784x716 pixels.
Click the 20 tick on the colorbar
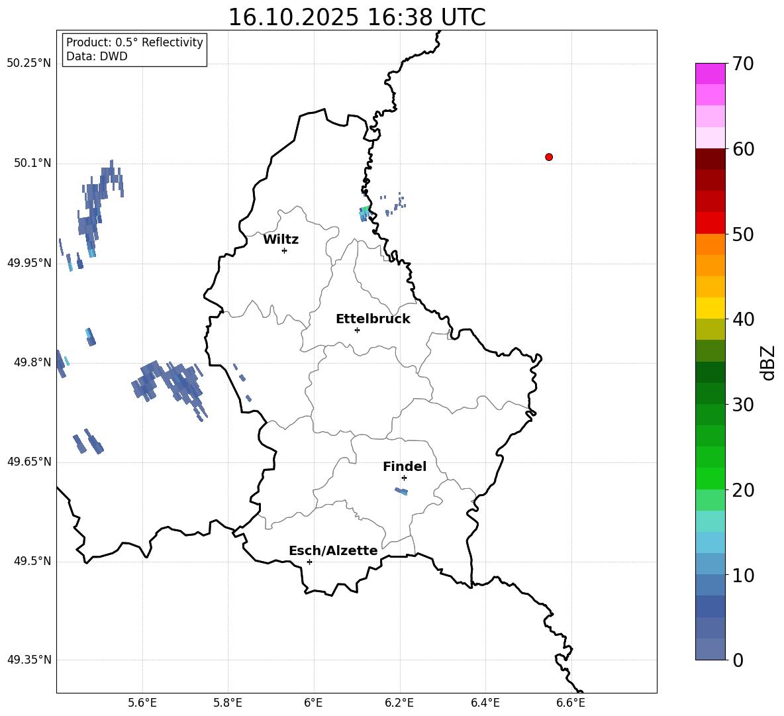click(743, 489)
